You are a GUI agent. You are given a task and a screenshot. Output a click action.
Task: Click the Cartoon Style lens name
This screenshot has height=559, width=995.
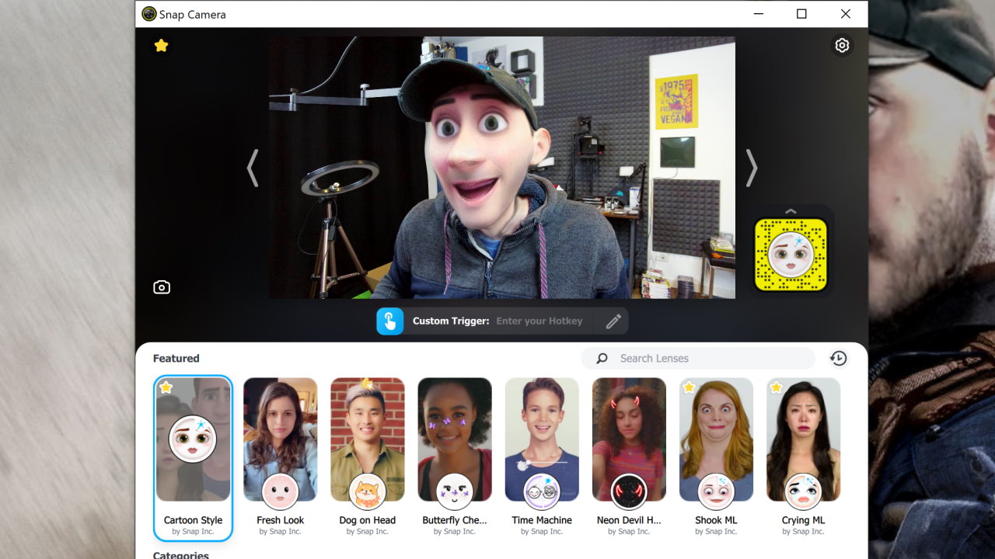click(193, 520)
